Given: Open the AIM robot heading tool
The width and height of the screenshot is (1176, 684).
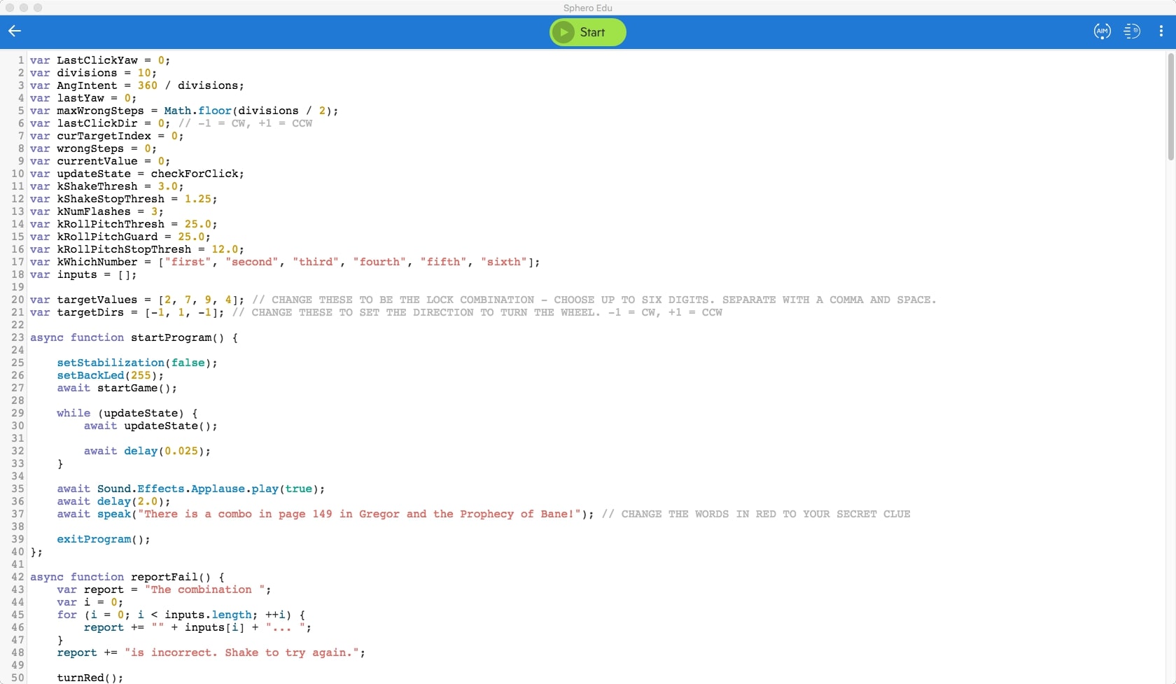Looking at the screenshot, I should (1102, 31).
